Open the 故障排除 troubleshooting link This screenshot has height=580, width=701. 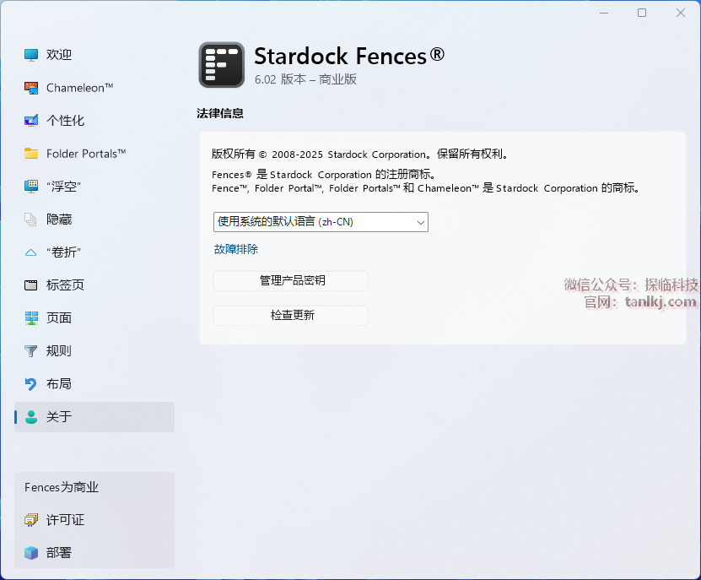236,249
